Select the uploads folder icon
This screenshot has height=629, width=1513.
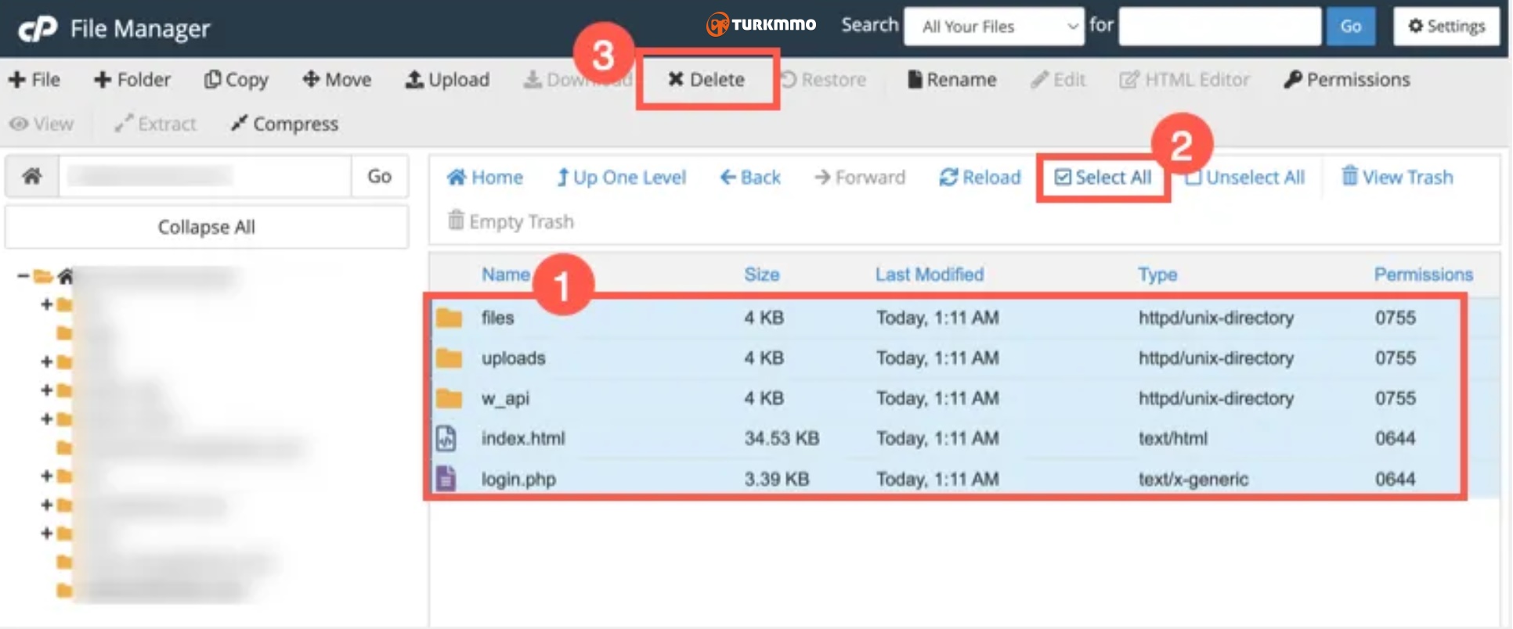(x=449, y=358)
